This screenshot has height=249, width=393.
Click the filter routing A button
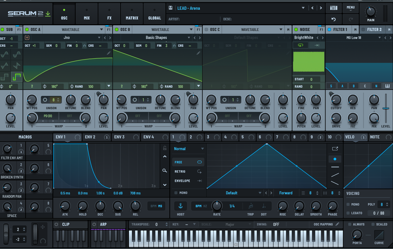point(342,86)
